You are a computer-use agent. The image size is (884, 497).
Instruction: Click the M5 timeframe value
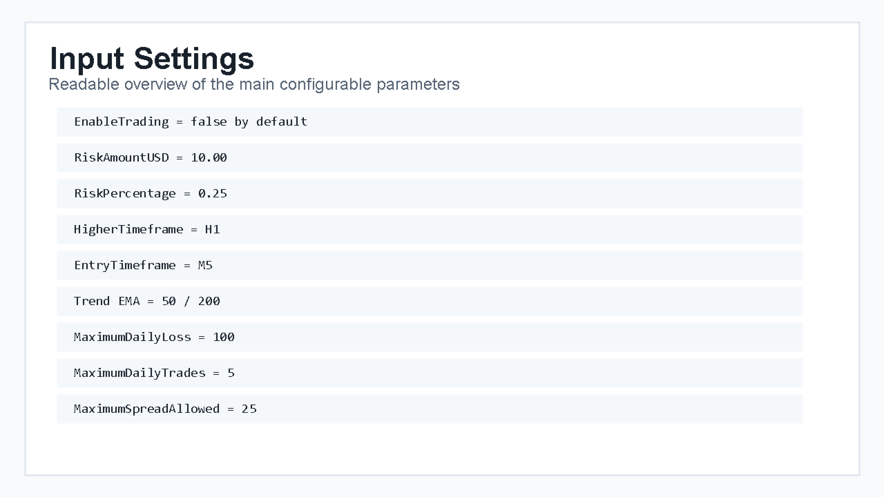pyautogui.click(x=205, y=265)
